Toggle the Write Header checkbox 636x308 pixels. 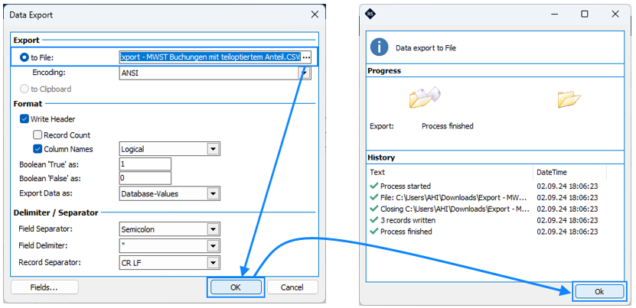24,119
